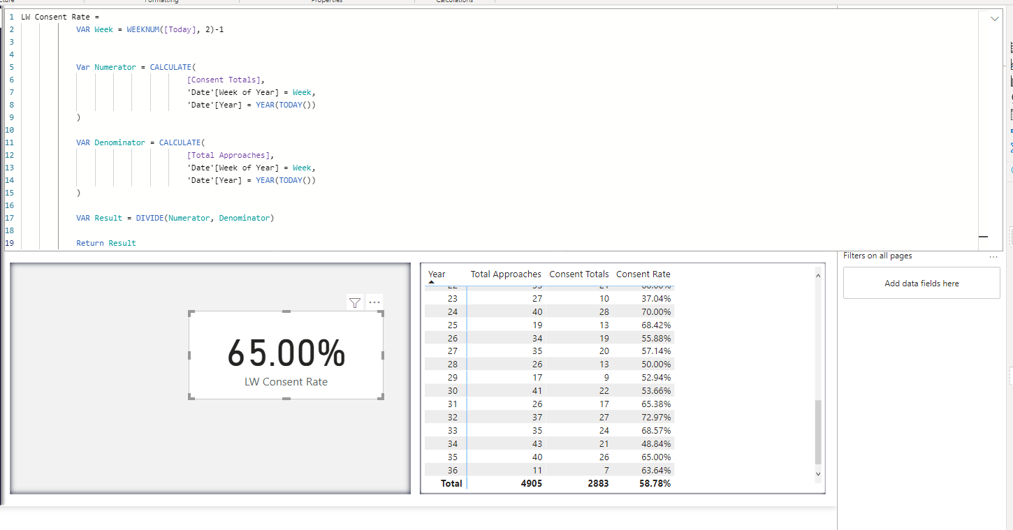Click the 'VAR Result = DIVIDE' line
This screenshot has width=1013, height=530.
[175, 218]
